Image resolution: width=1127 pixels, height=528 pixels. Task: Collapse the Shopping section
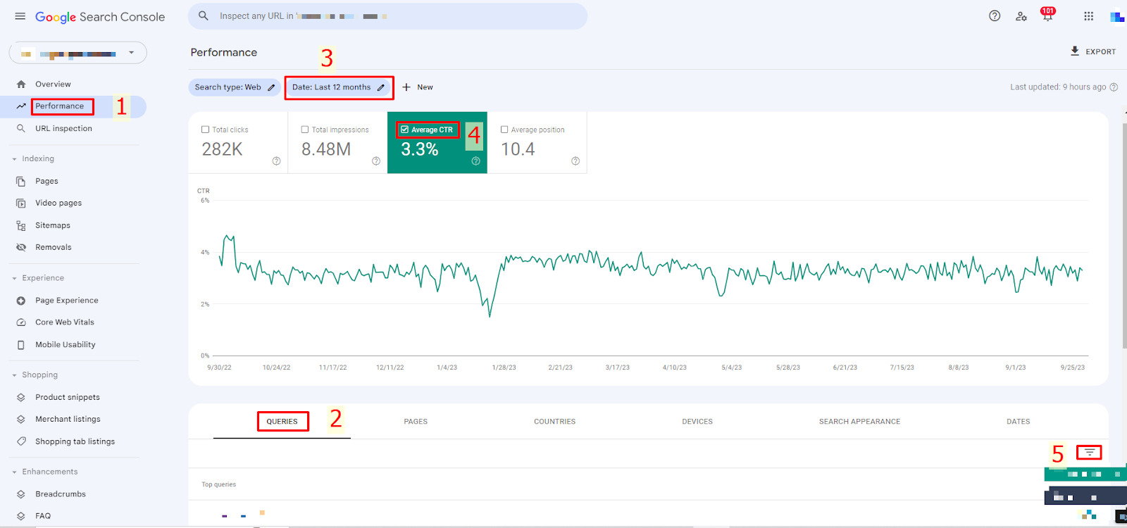click(14, 375)
